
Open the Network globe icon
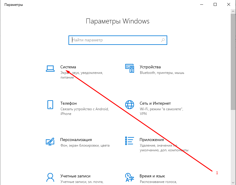[130, 105]
